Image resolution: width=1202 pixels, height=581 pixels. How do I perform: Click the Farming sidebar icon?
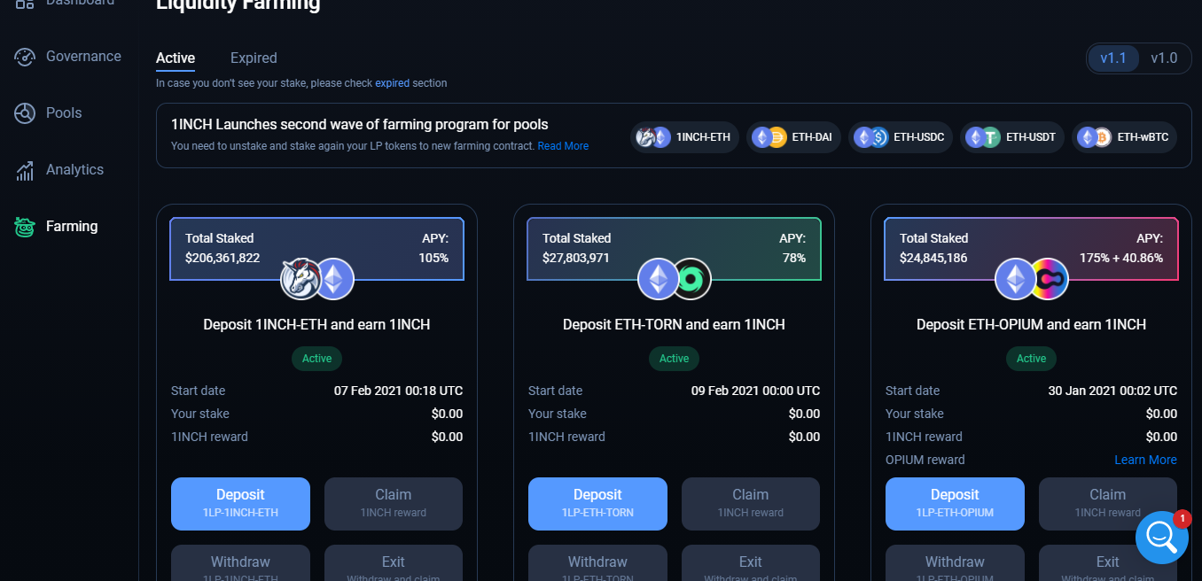(x=25, y=227)
